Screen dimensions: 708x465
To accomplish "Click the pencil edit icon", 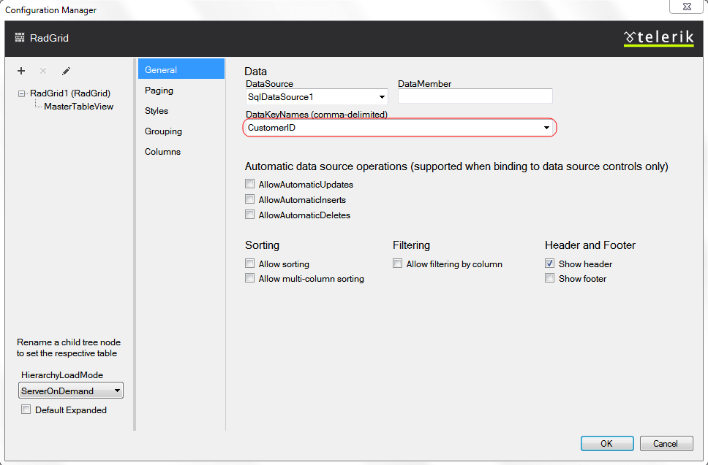I will coord(66,71).
